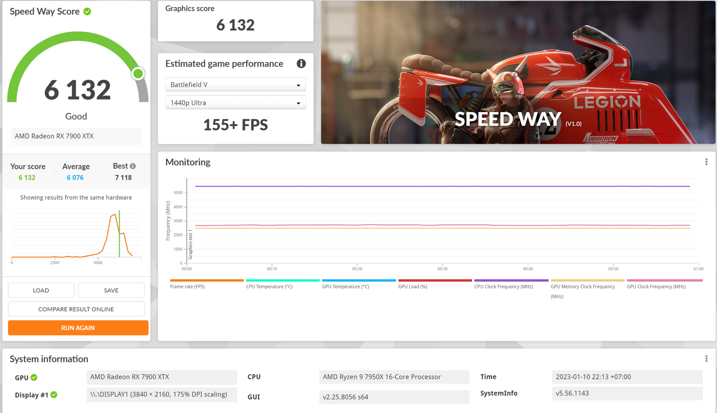Open the System information three-dot menu
Image resolution: width=717 pixels, height=413 pixels.
click(706, 359)
